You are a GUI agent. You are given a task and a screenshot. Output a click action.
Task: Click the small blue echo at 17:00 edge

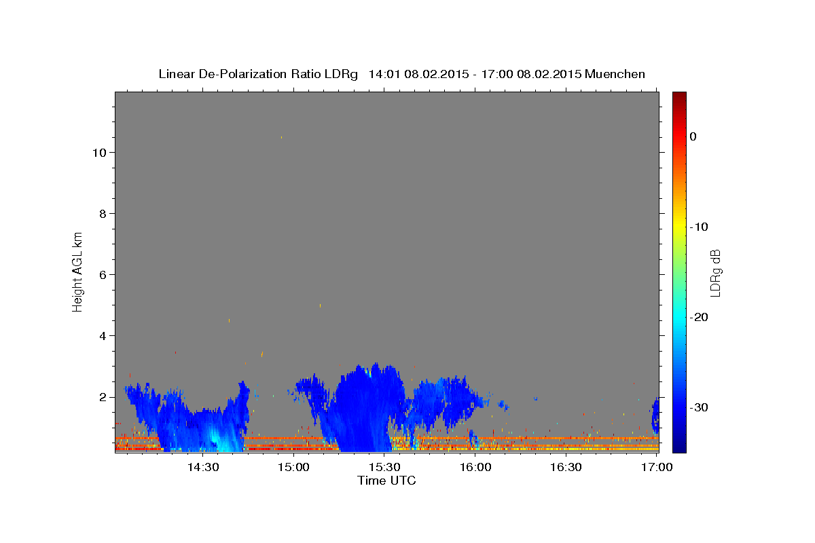click(x=655, y=416)
